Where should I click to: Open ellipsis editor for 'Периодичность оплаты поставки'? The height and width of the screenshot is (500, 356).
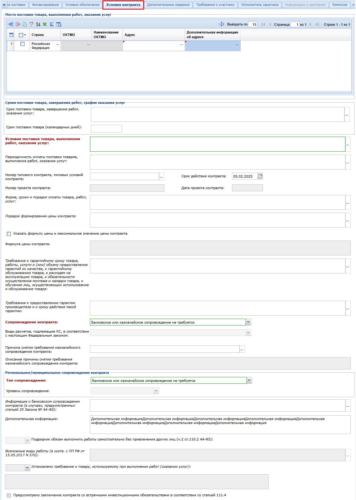click(x=348, y=162)
